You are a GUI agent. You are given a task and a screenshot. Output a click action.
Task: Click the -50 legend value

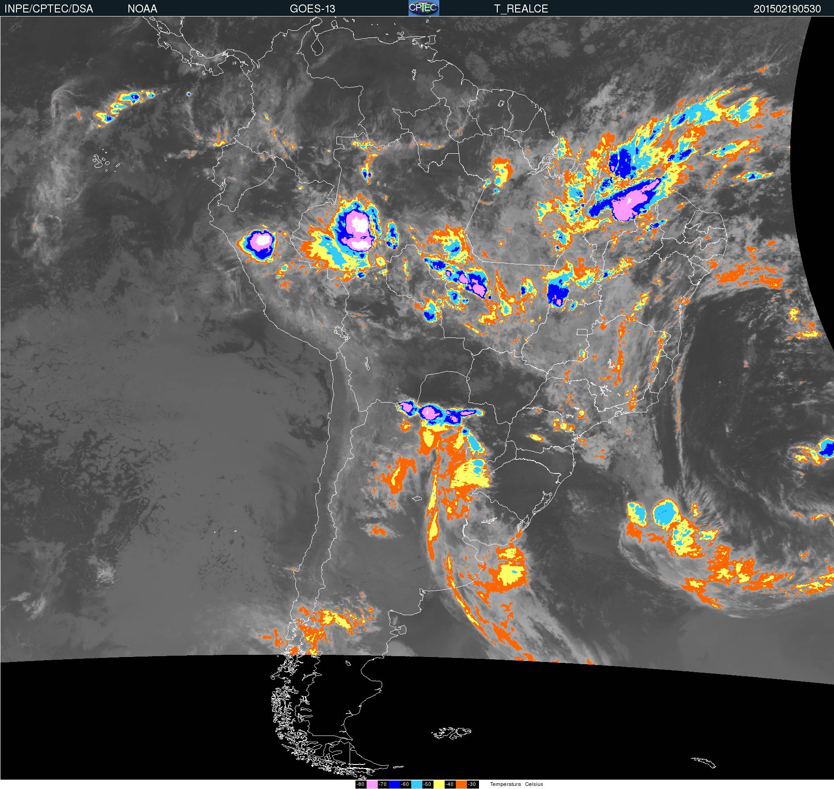[427, 785]
